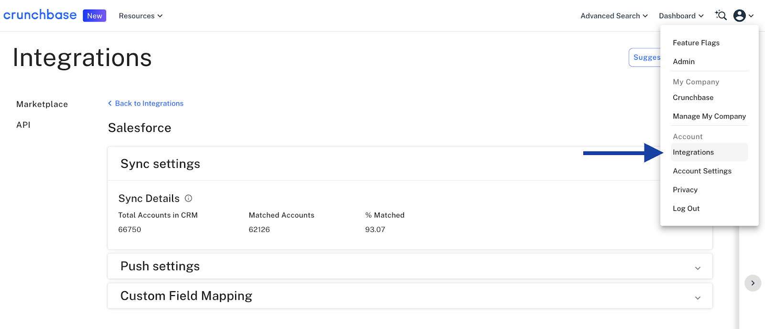Click the user profile avatar icon
The height and width of the screenshot is (329, 765).
click(x=740, y=16)
